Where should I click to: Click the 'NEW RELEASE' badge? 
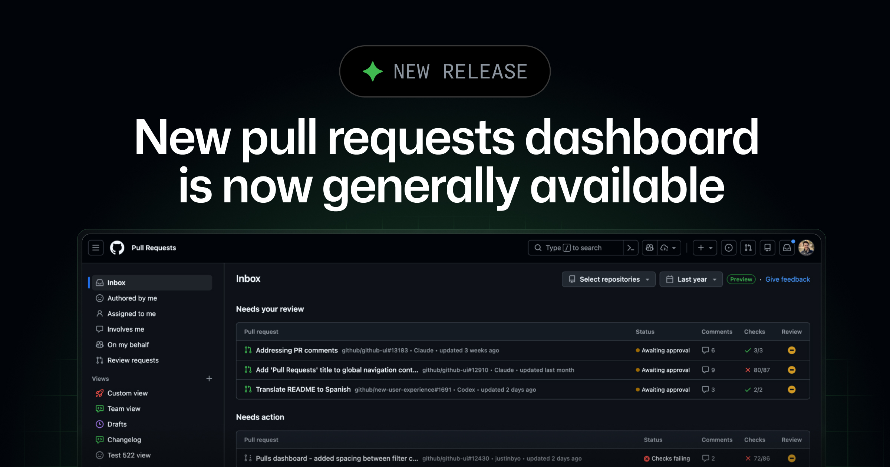[x=445, y=71]
